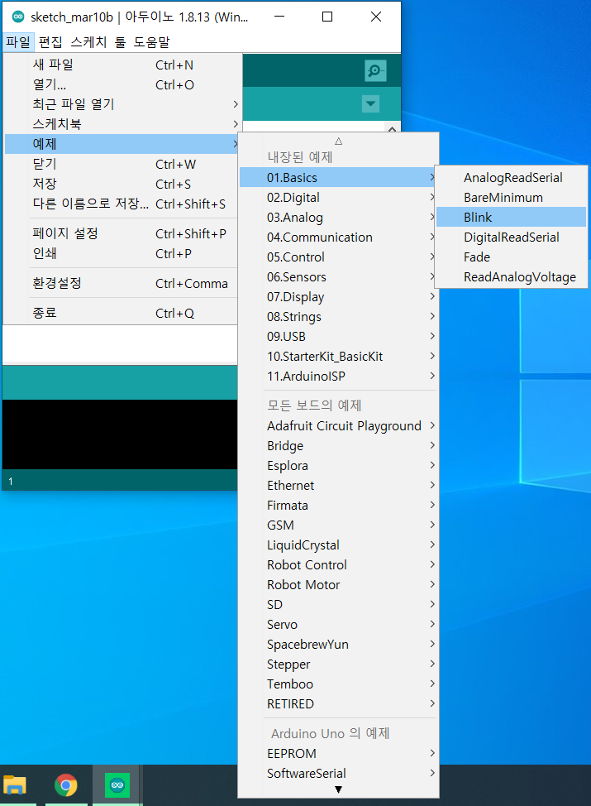
Task: Launch Chrome from the taskbar
Action: click(66, 785)
